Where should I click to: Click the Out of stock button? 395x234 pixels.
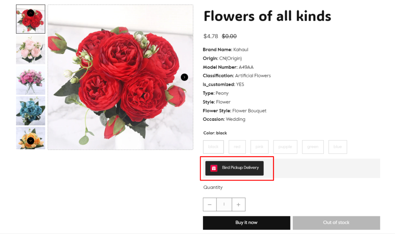tap(336, 222)
